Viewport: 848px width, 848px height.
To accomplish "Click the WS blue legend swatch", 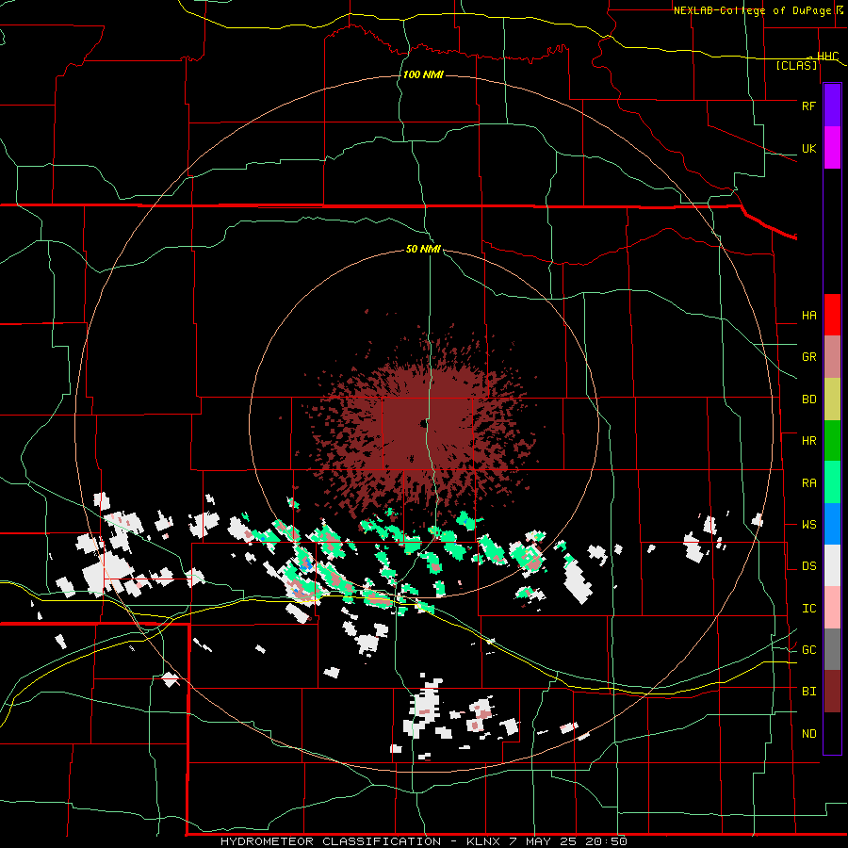I will pos(832,524).
